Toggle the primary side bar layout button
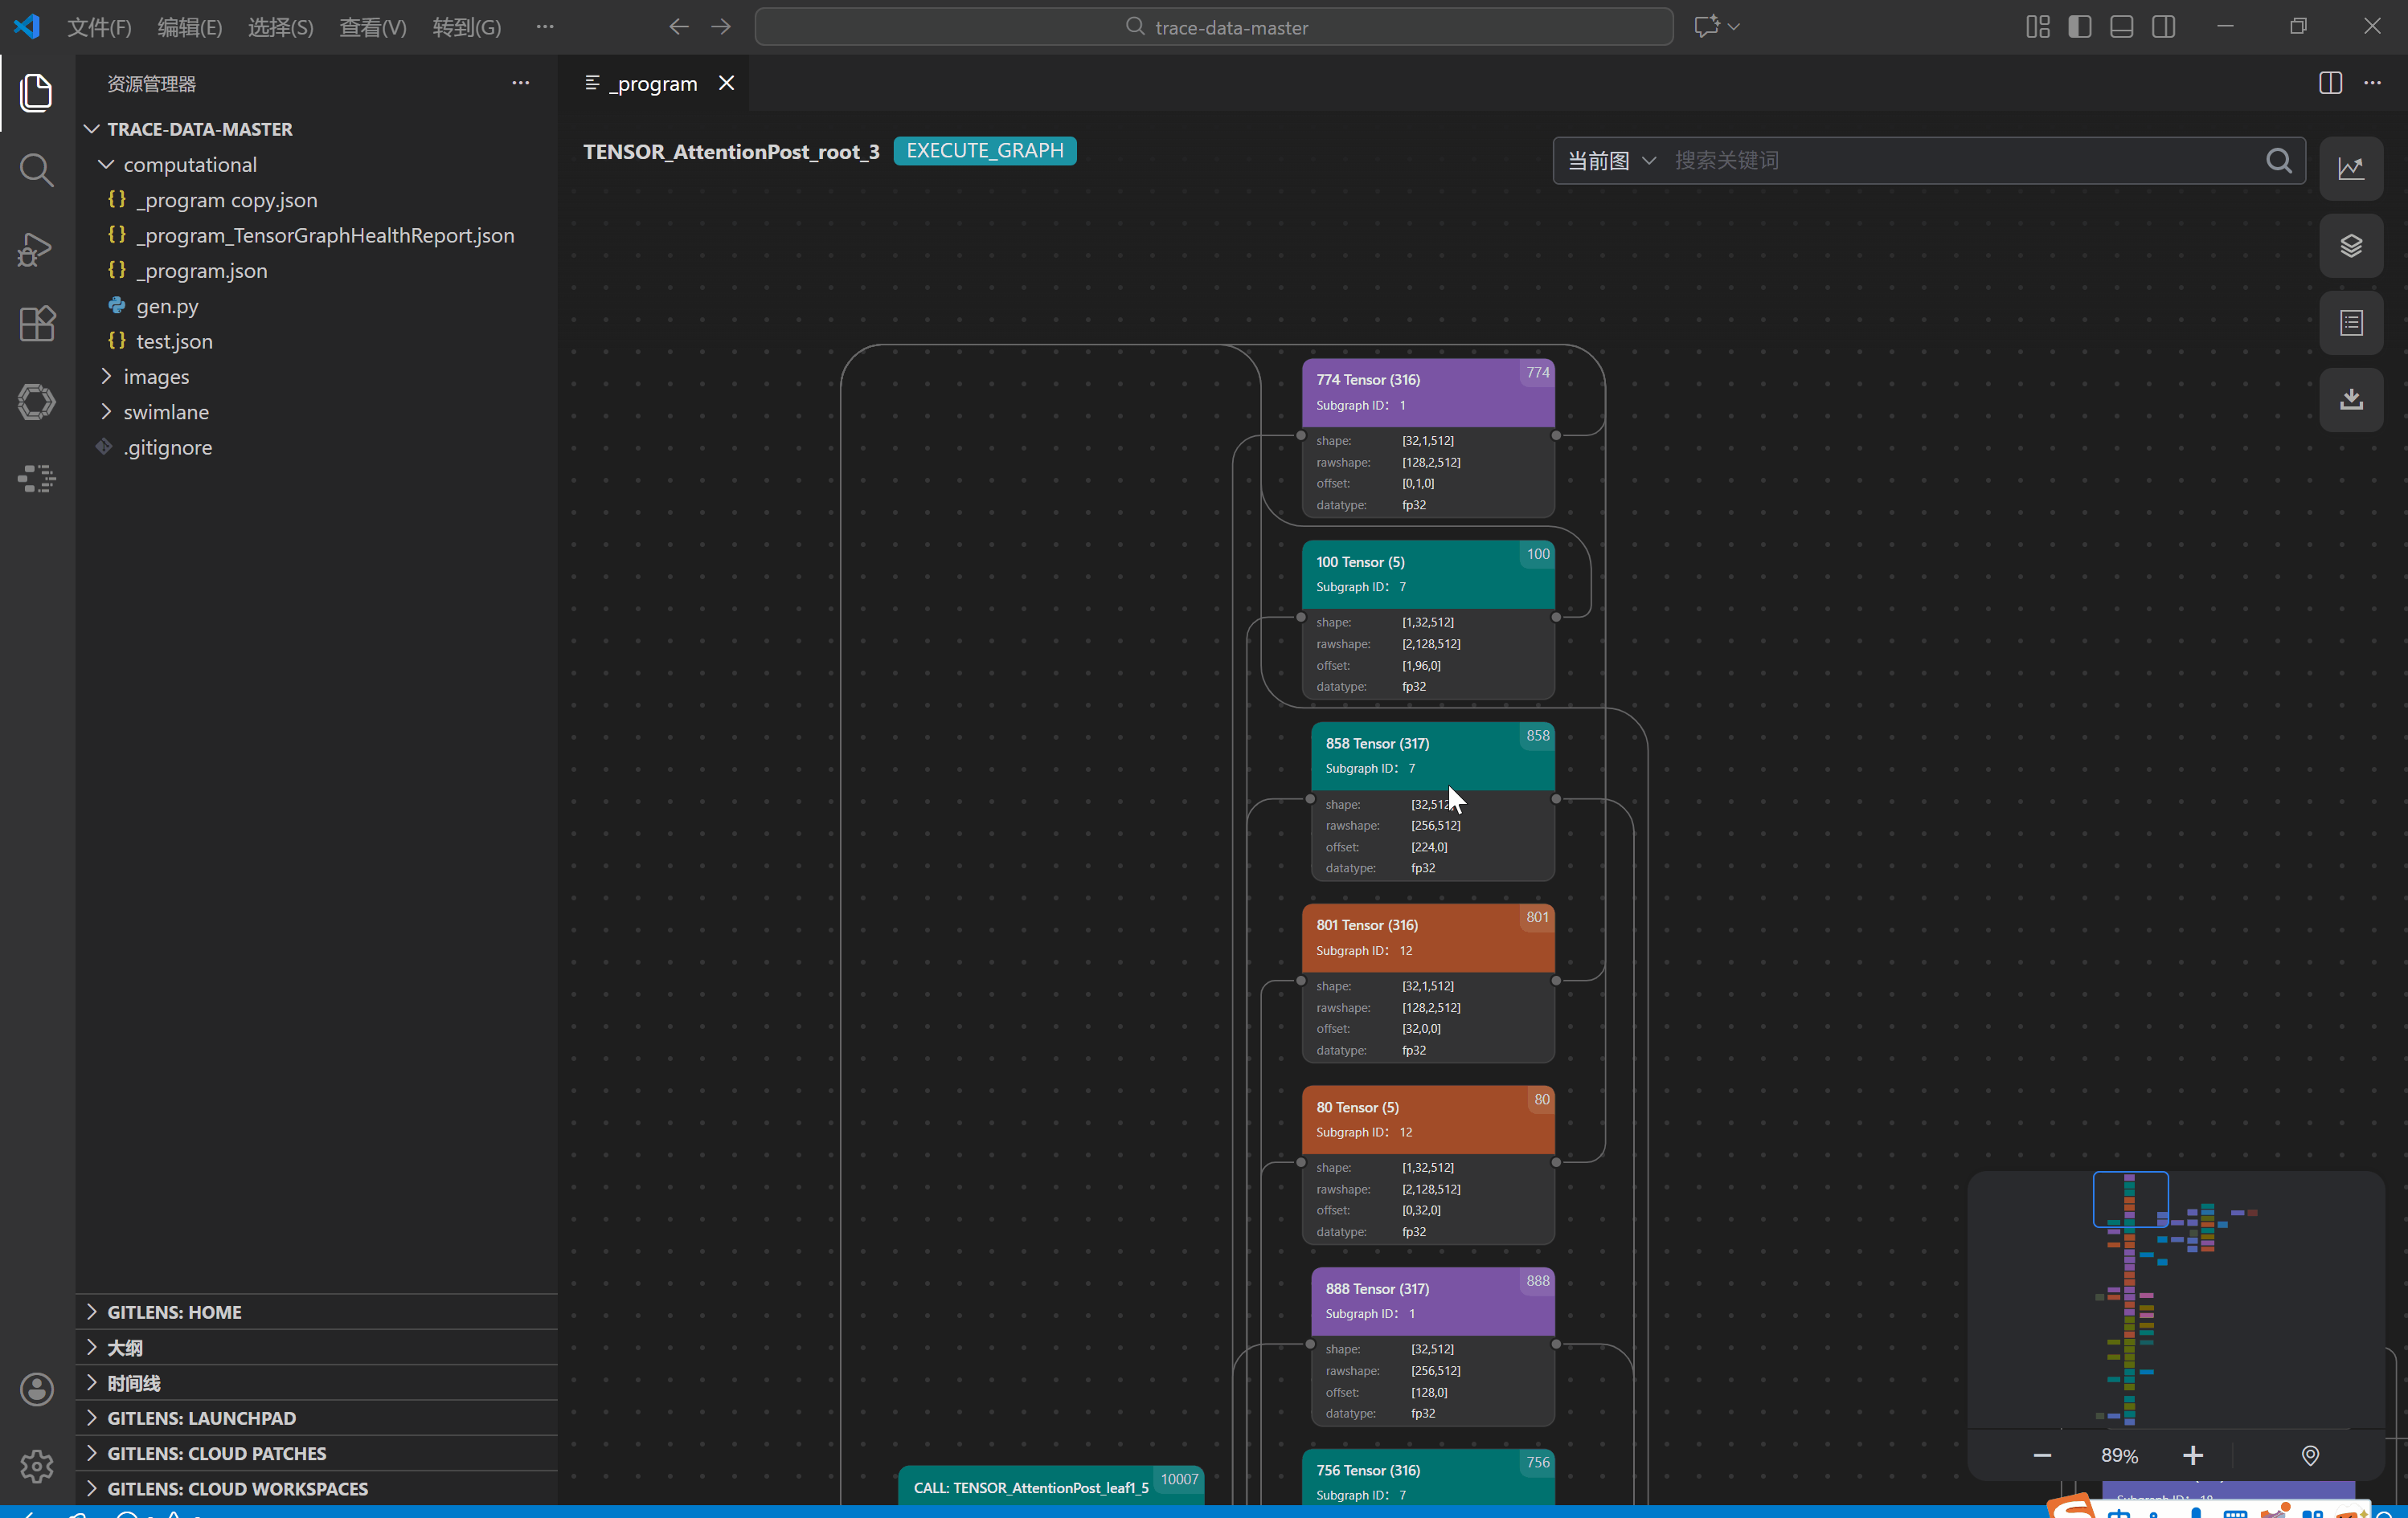The image size is (2408, 1518). pos(2079,27)
